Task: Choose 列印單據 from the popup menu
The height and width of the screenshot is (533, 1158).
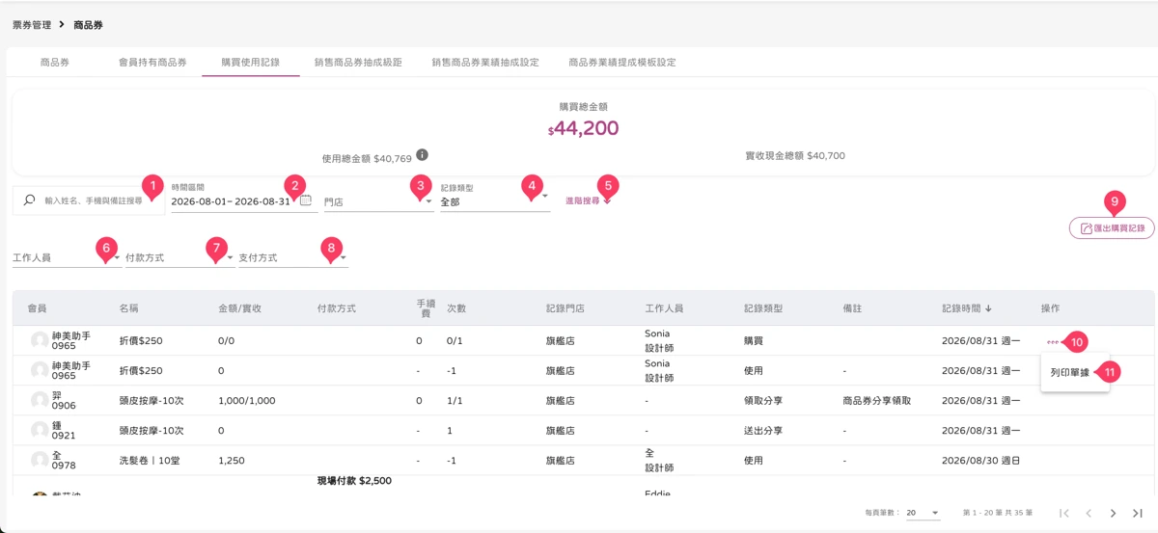Action: click(x=1070, y=372)
